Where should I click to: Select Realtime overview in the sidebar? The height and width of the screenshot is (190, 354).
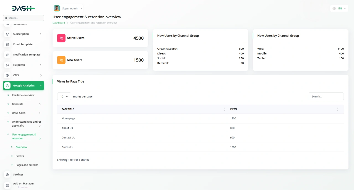pos(23,95)
